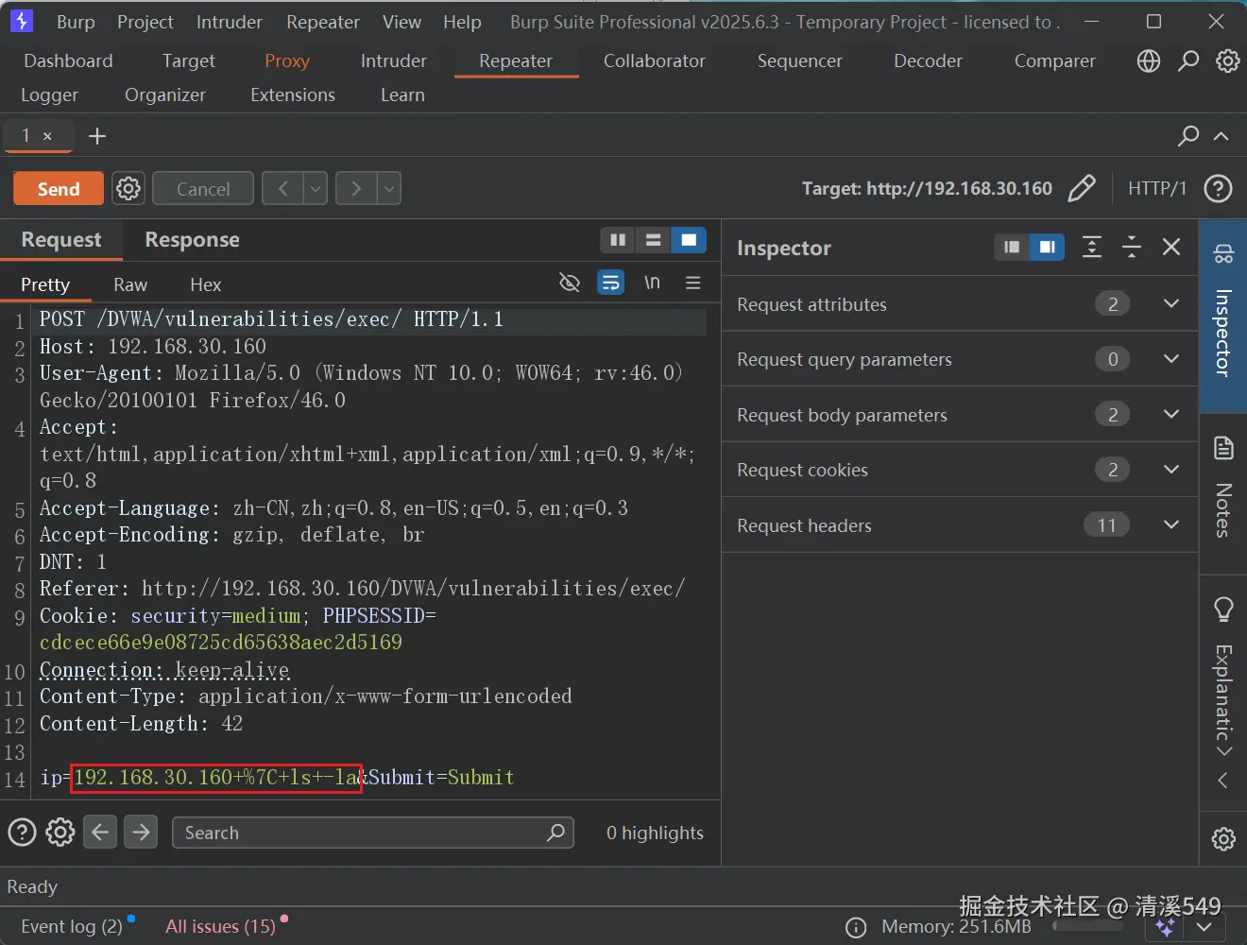The height and width of the screenshot is (945, 1247).
Task: Search Repeater tabs magnifier icon
Action: 1188,136
